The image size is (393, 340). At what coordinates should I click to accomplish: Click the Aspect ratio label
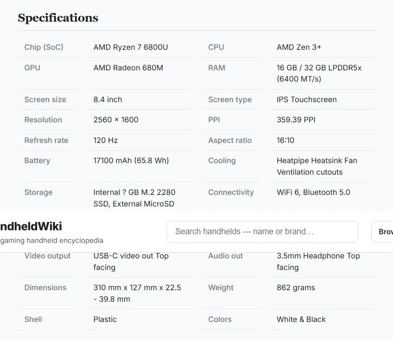[230, 140]
